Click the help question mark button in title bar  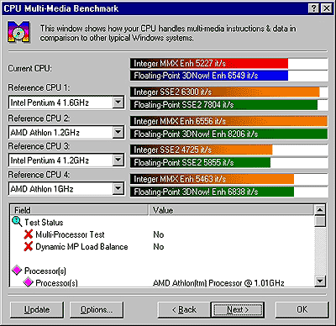click(x=314, y=8)
